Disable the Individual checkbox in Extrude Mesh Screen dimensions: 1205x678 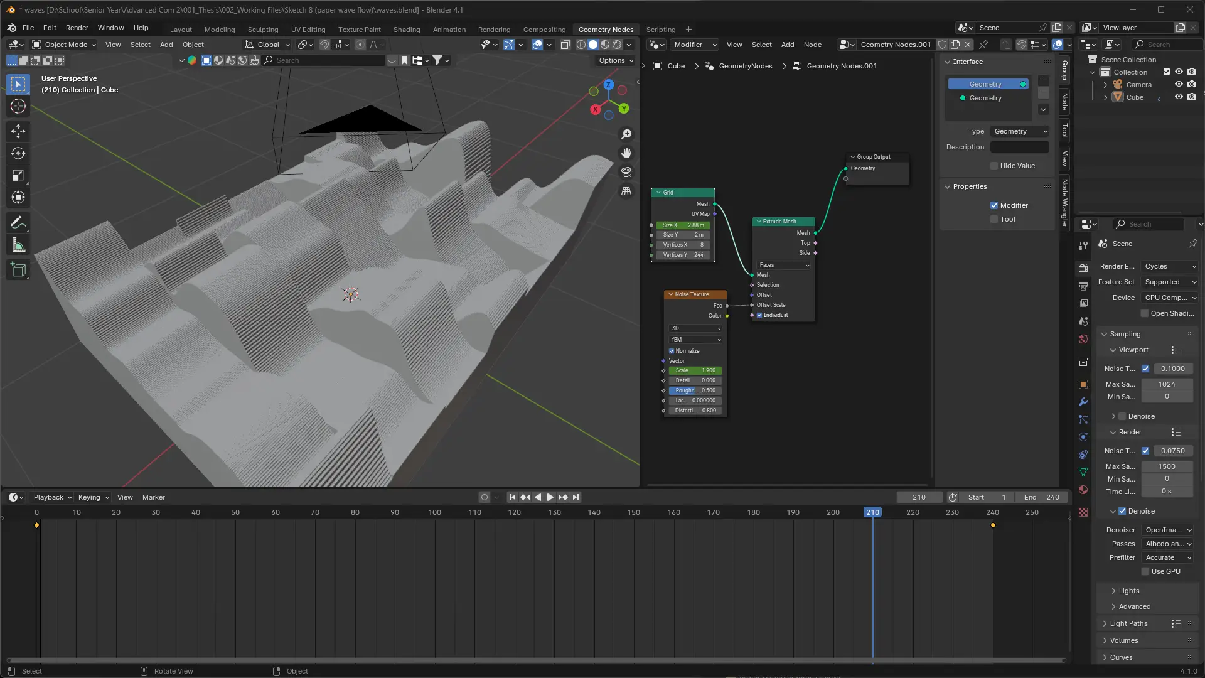(759, 315)
